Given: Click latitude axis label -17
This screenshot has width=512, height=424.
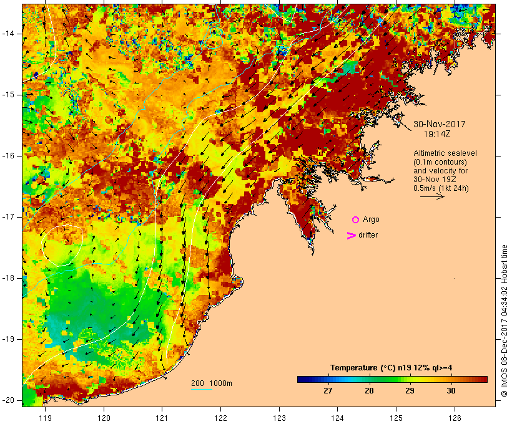Looking at the screenshot, I should [x=8, y=217].
